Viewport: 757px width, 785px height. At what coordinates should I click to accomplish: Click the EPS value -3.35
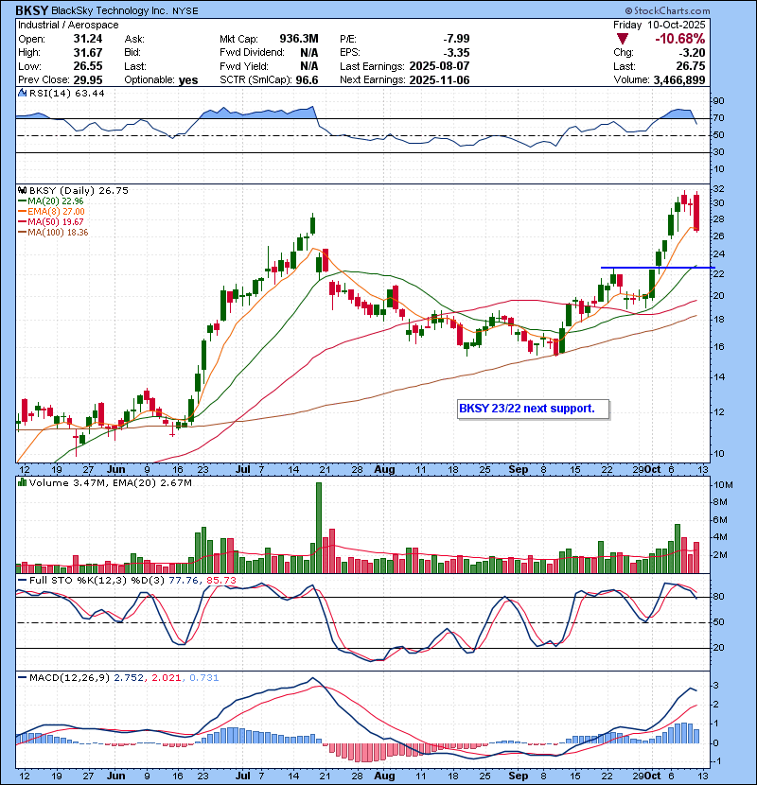[x=456, y=53]
